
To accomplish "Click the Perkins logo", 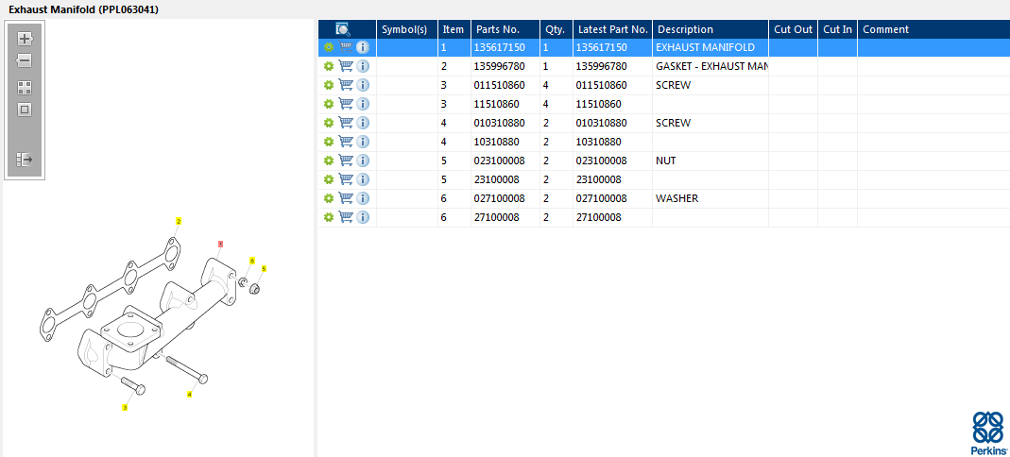I will coord(988,433).
